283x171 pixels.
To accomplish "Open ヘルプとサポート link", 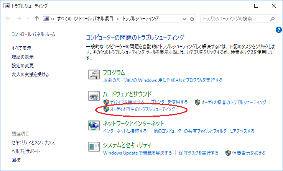I will coord(26,151).
